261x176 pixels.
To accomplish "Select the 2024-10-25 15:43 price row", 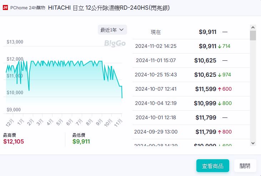I will tap(156, 75).
